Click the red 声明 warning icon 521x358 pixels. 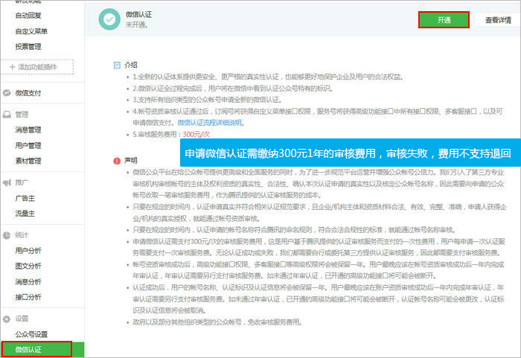click(115, 160)
